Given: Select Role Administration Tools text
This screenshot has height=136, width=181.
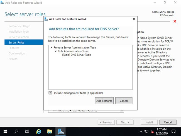Looking at the screenshot, I should (x=73, y=51).
